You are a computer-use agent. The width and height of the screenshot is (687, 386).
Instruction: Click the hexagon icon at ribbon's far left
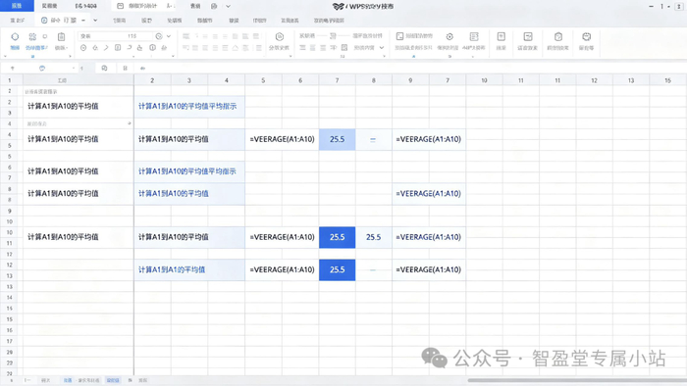[15, 36]
